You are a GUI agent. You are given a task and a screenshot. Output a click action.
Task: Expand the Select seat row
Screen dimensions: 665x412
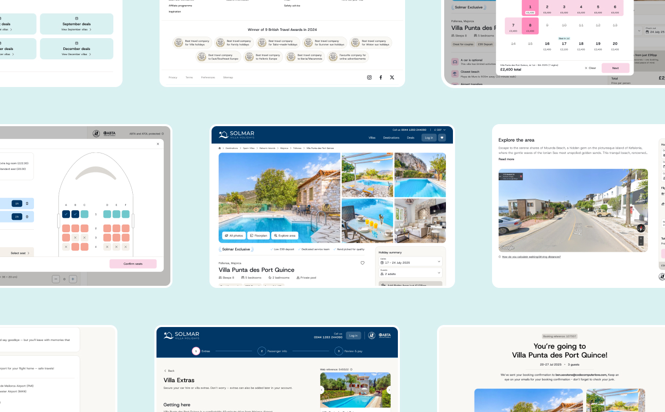coord(17,253)
